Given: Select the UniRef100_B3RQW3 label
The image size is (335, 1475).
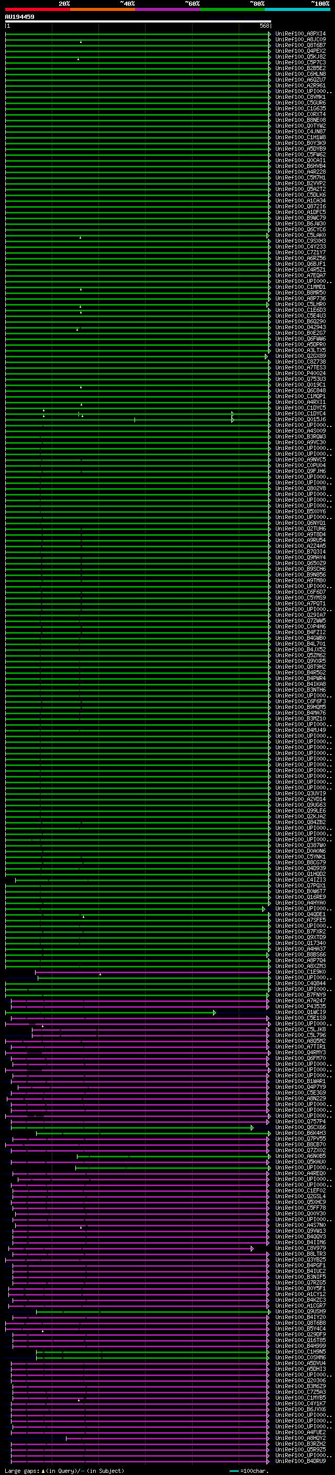Looking at the screenshot, I should tap(300, 436).
